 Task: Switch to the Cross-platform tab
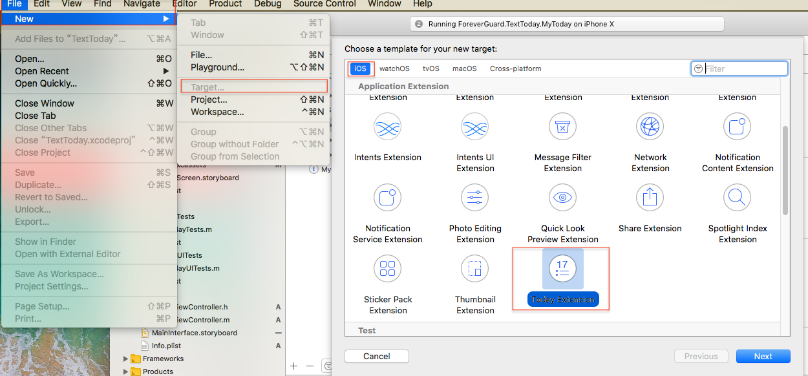(x=516, y=68)
